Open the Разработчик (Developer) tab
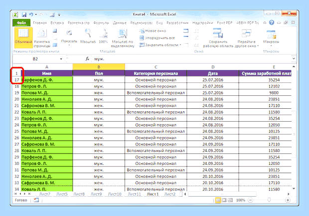The width and height of the screenshot is (309, 216). (x=177, y=23)
